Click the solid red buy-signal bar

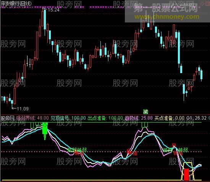coord(186,174)
